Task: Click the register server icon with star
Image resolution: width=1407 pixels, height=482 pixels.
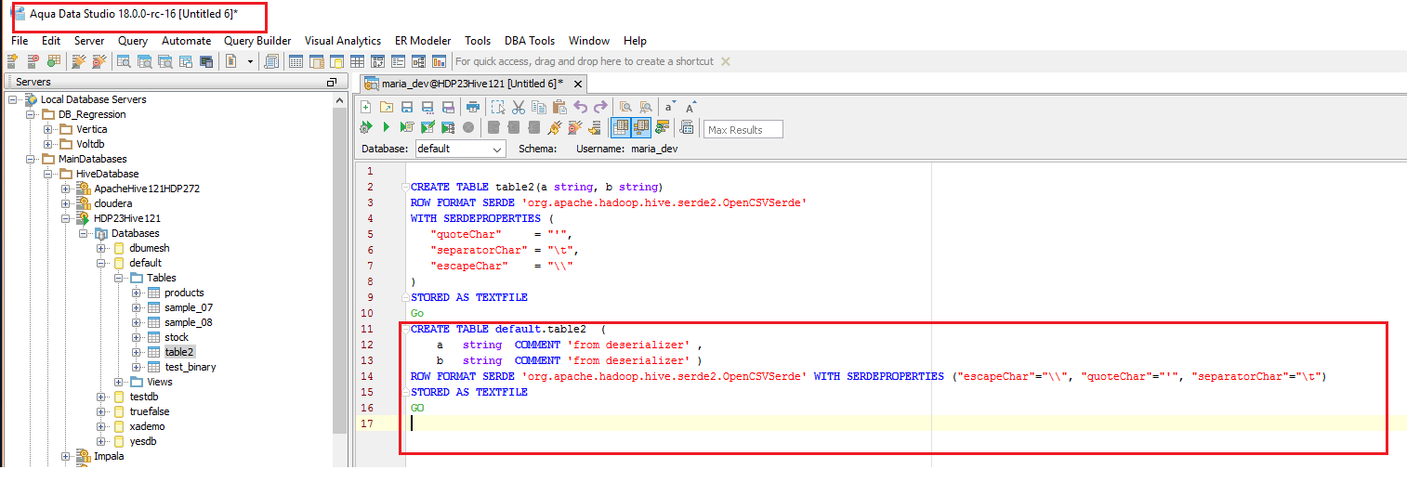Action: coord(13,61)
